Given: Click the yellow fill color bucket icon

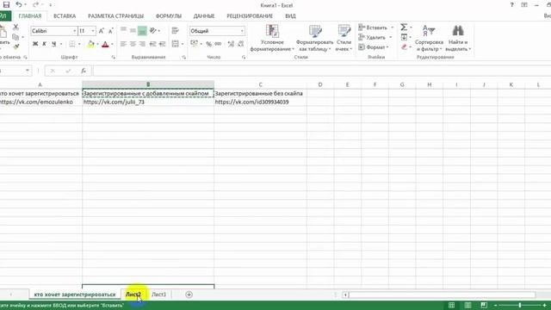Looking at the screenshot, I should click(90, 44).
